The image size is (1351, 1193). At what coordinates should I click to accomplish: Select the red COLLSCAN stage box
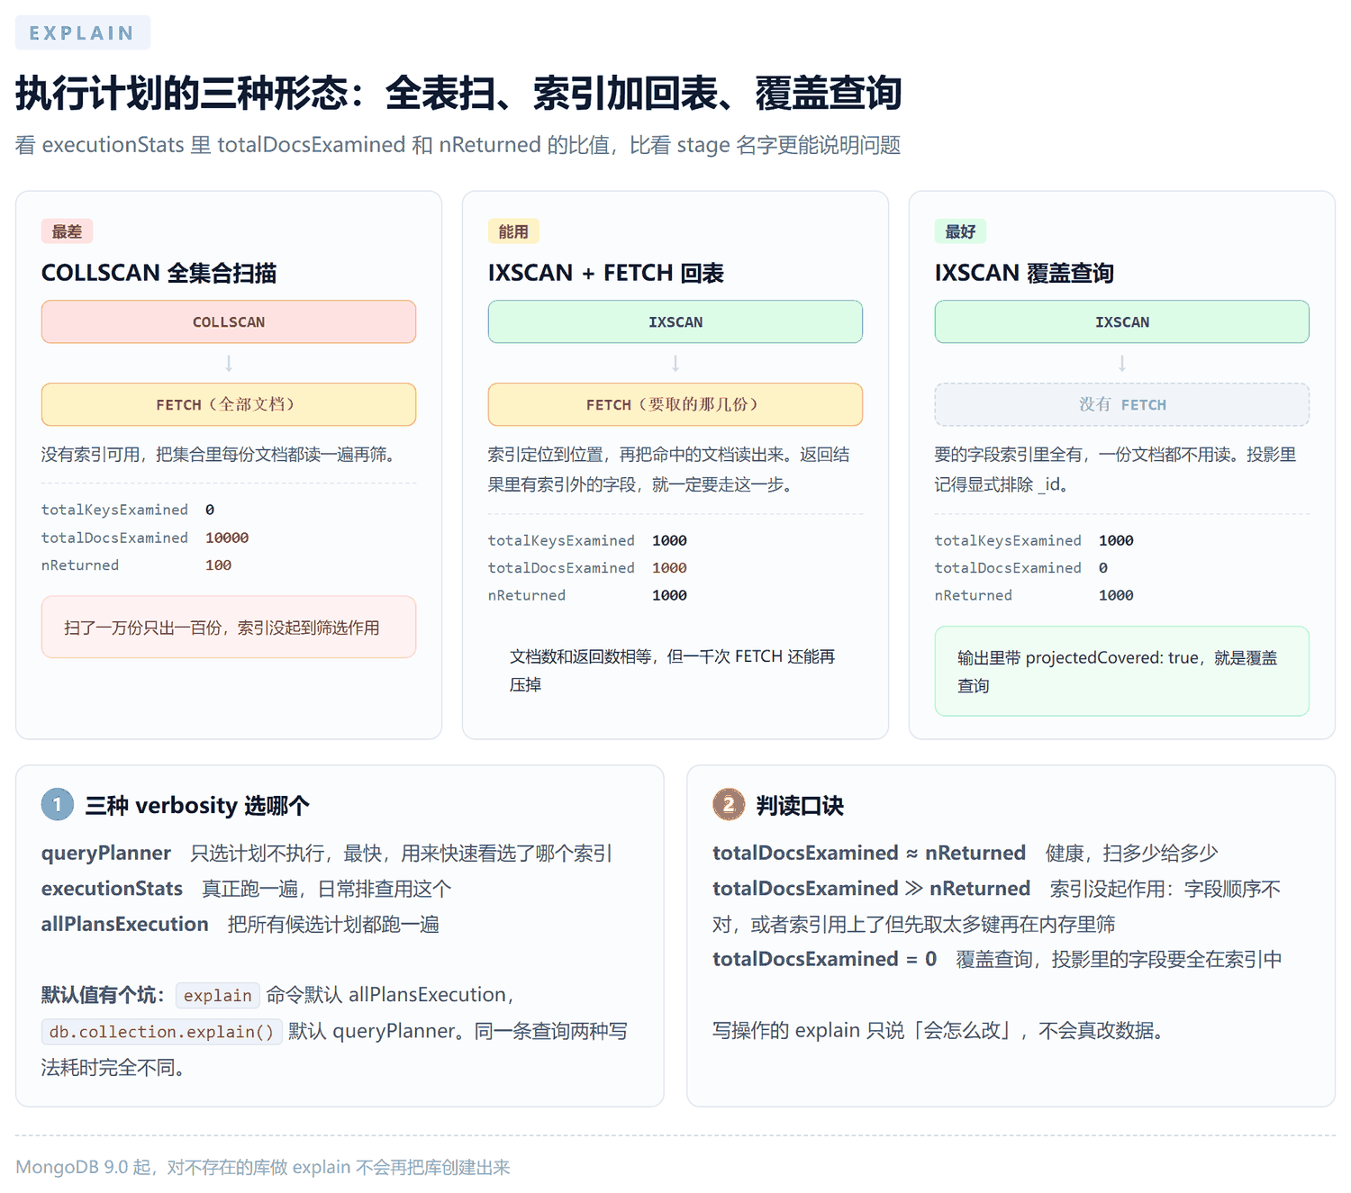(229, 321)
